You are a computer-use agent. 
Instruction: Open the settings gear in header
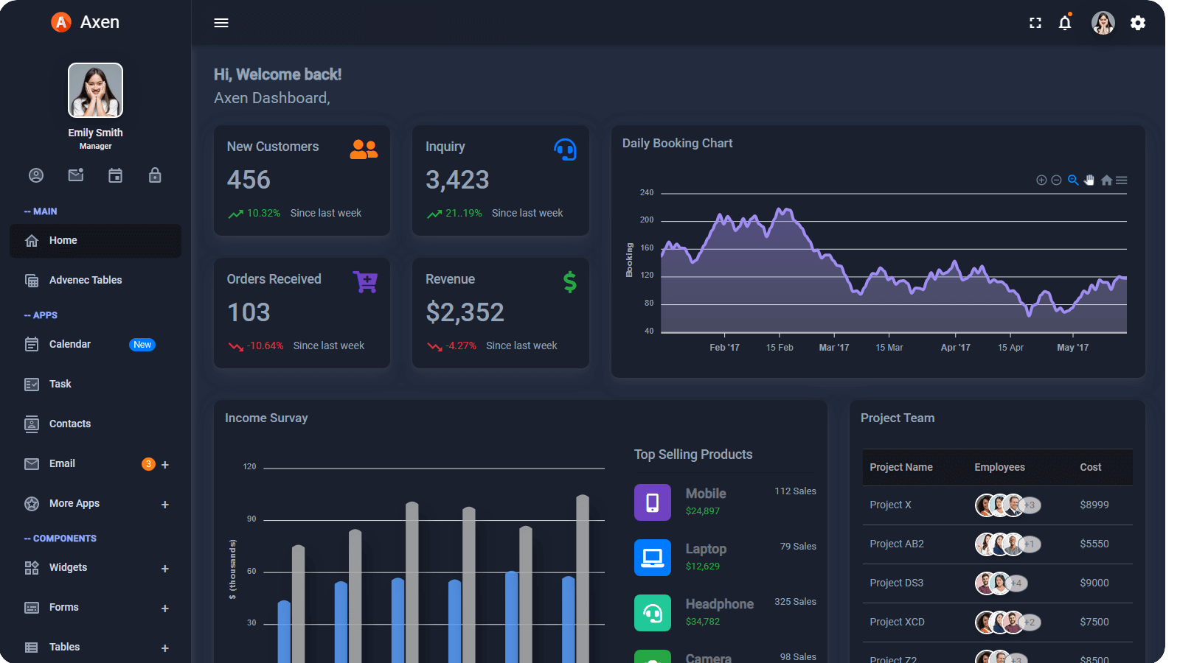pyautogui.click(x=1138, y=23)
